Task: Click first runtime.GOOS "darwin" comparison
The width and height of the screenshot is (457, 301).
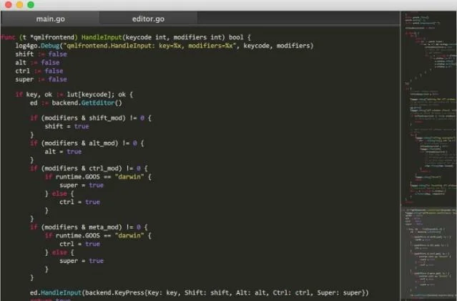Action: click(x=98, y=177)
